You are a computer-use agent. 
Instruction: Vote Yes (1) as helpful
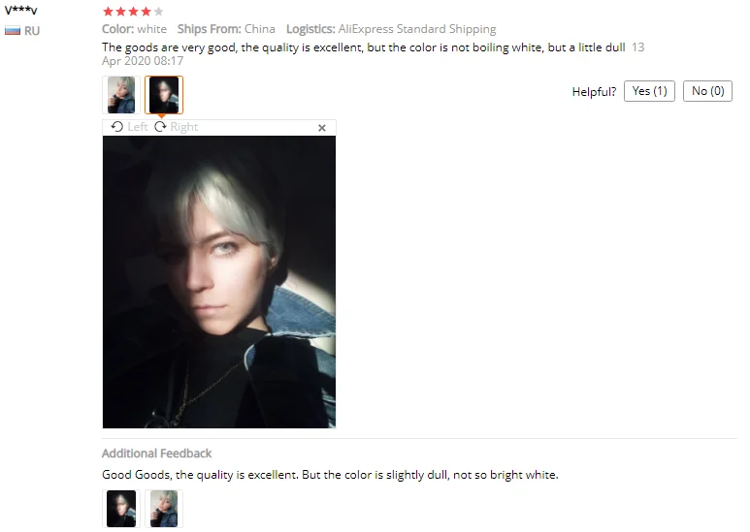649,91
